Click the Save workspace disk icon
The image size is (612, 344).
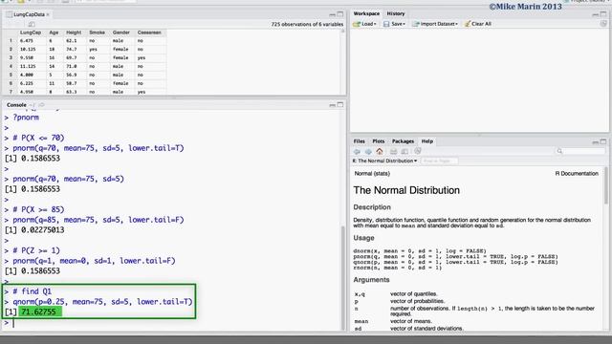click(x=386, y=24)
